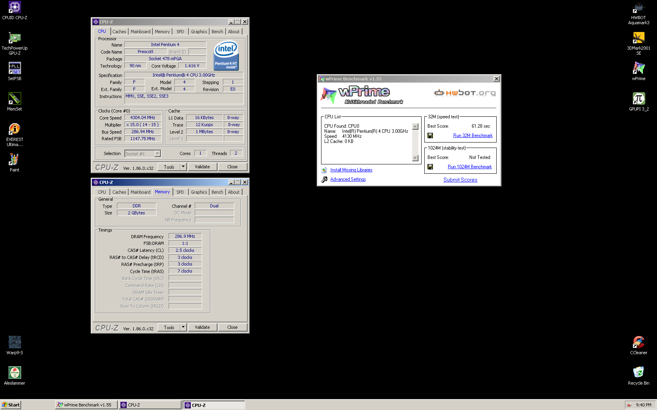Click the CAS# Latency value 2.5 clocks
Viewport: 657px width, 410px height.
pos(185,250)
